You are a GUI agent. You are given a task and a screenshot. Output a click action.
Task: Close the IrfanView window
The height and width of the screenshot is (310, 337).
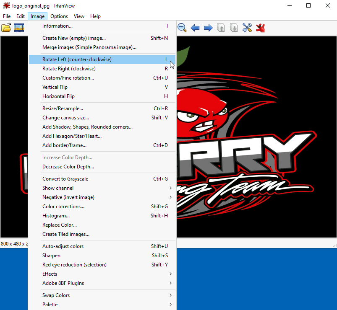tap(327, 5)
